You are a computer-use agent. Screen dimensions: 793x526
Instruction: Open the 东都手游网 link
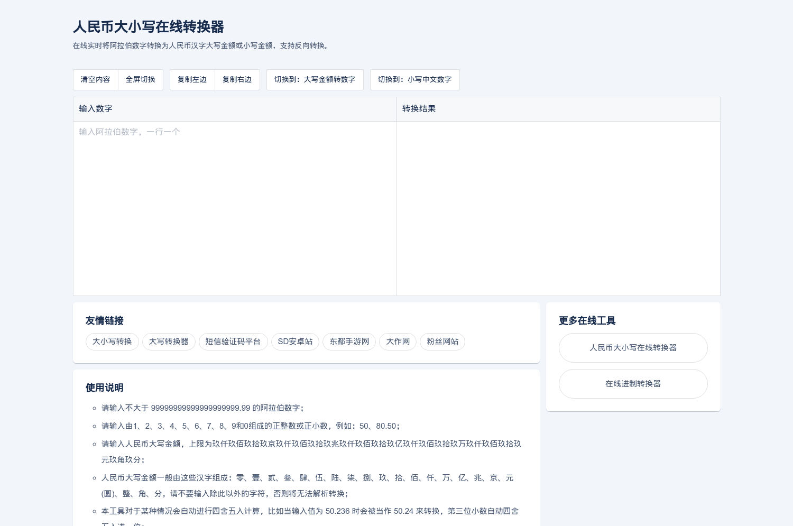(x=349, y=342)
